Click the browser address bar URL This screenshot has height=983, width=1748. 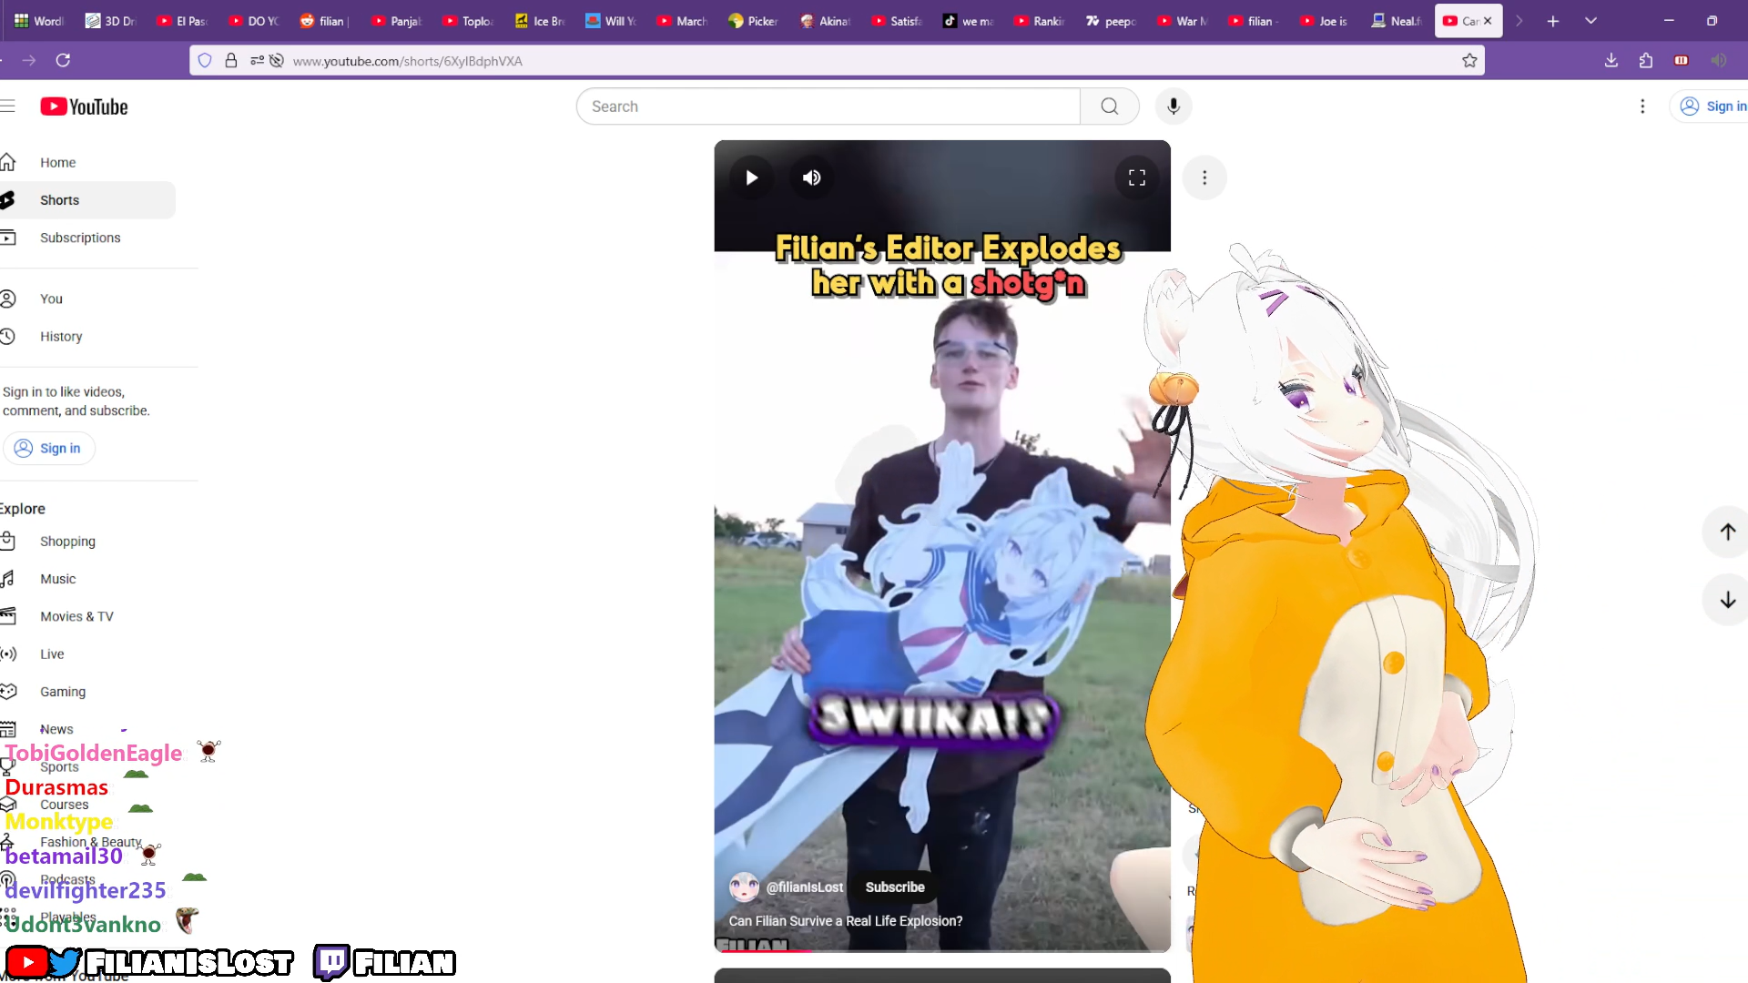(407, 61)
